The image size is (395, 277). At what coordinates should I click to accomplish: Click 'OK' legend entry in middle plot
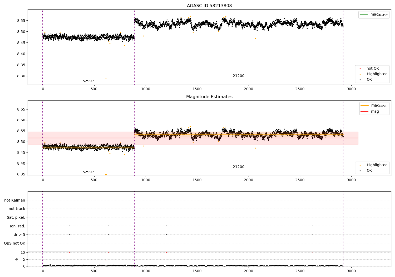click(366, 170)
